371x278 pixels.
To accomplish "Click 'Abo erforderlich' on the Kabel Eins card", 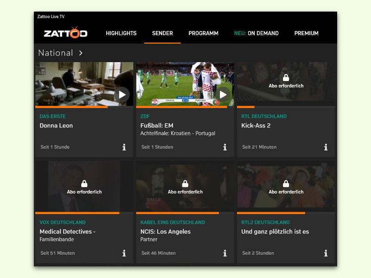I will tap(185, 192).
